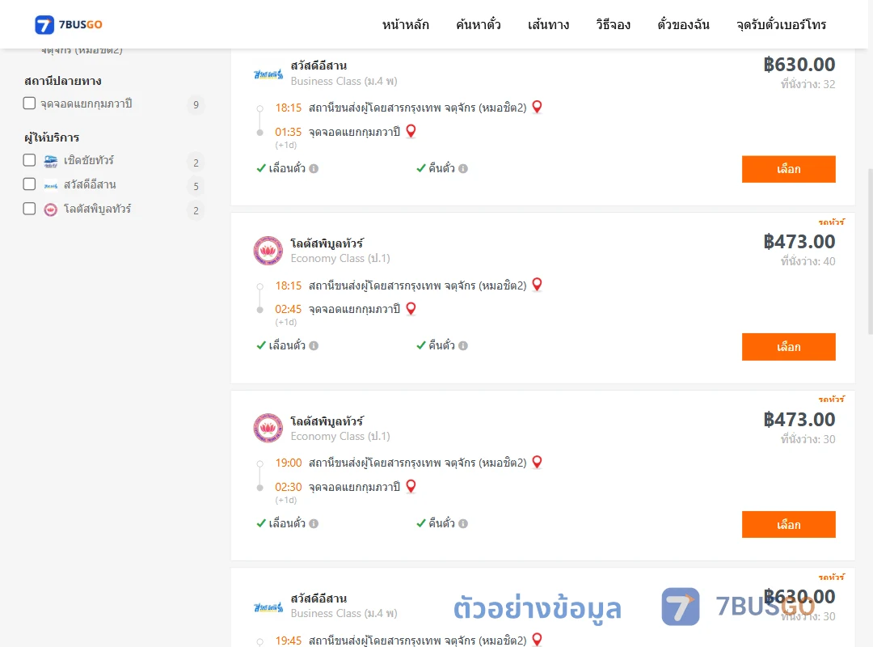The image size is (873, 647).
Task: Go to หน้าหลัก menu item
Action: pos(405,24)
